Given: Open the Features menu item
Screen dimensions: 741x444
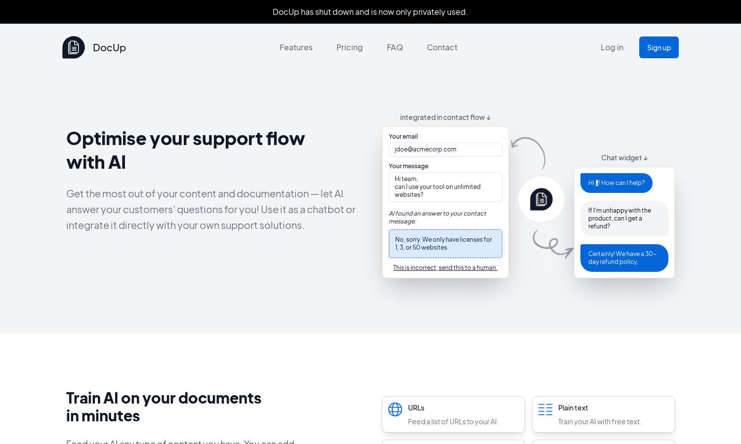Looking at the screenshot, I should click(x=296, y=47).
